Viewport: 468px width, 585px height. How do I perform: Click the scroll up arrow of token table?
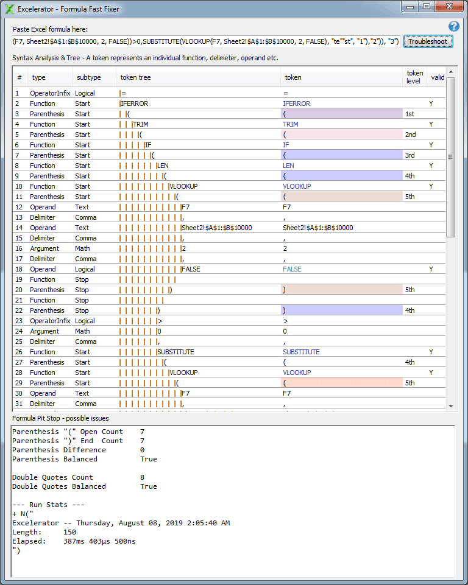click(451, 72)
